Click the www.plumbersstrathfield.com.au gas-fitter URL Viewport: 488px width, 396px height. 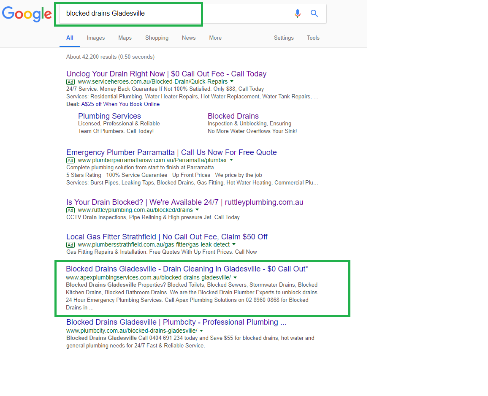[154, 244]
